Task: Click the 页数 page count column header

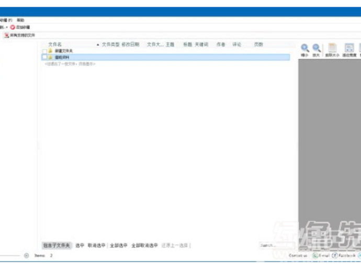Action: click(258, 44)
